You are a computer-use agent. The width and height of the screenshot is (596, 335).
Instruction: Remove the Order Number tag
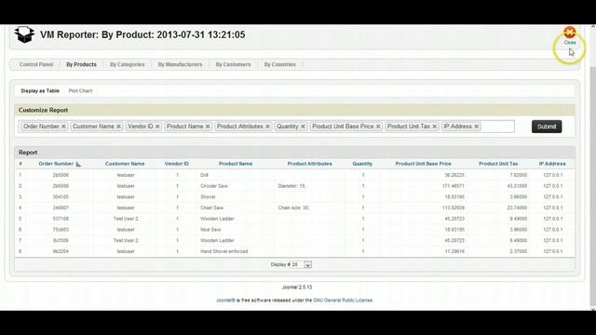click(63, 127)
